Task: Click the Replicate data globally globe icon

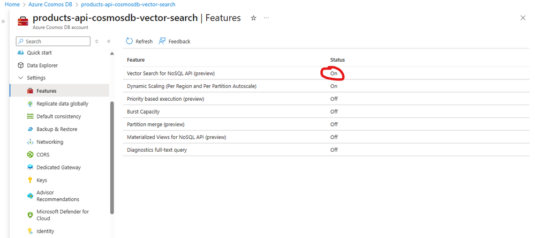Action: pyautogui.click(x=30, y=103)
